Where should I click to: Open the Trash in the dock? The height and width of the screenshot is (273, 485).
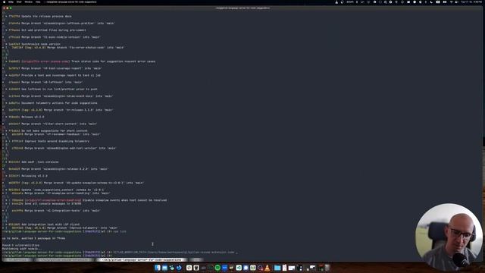point(327,268)
